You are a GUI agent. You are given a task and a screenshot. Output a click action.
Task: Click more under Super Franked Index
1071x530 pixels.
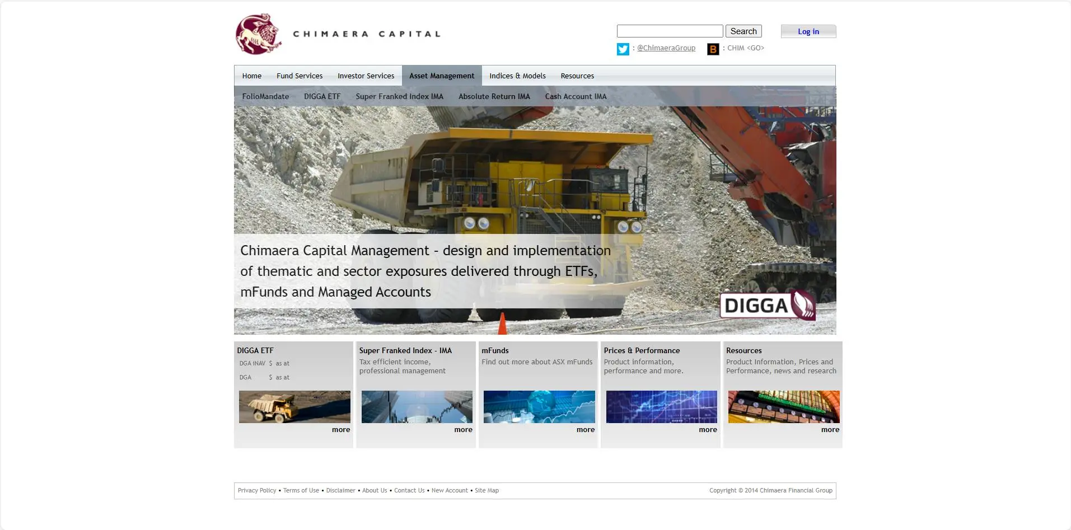tap(463, 430)
